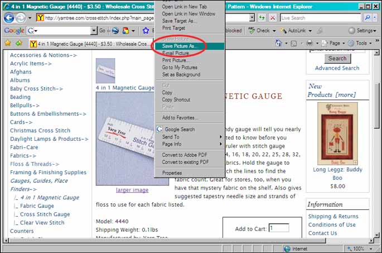Choose Google Search in context menu
Image resolution: width=382 pixels, height=253 pixels.
pyautogui.click(x=190, y=130)
